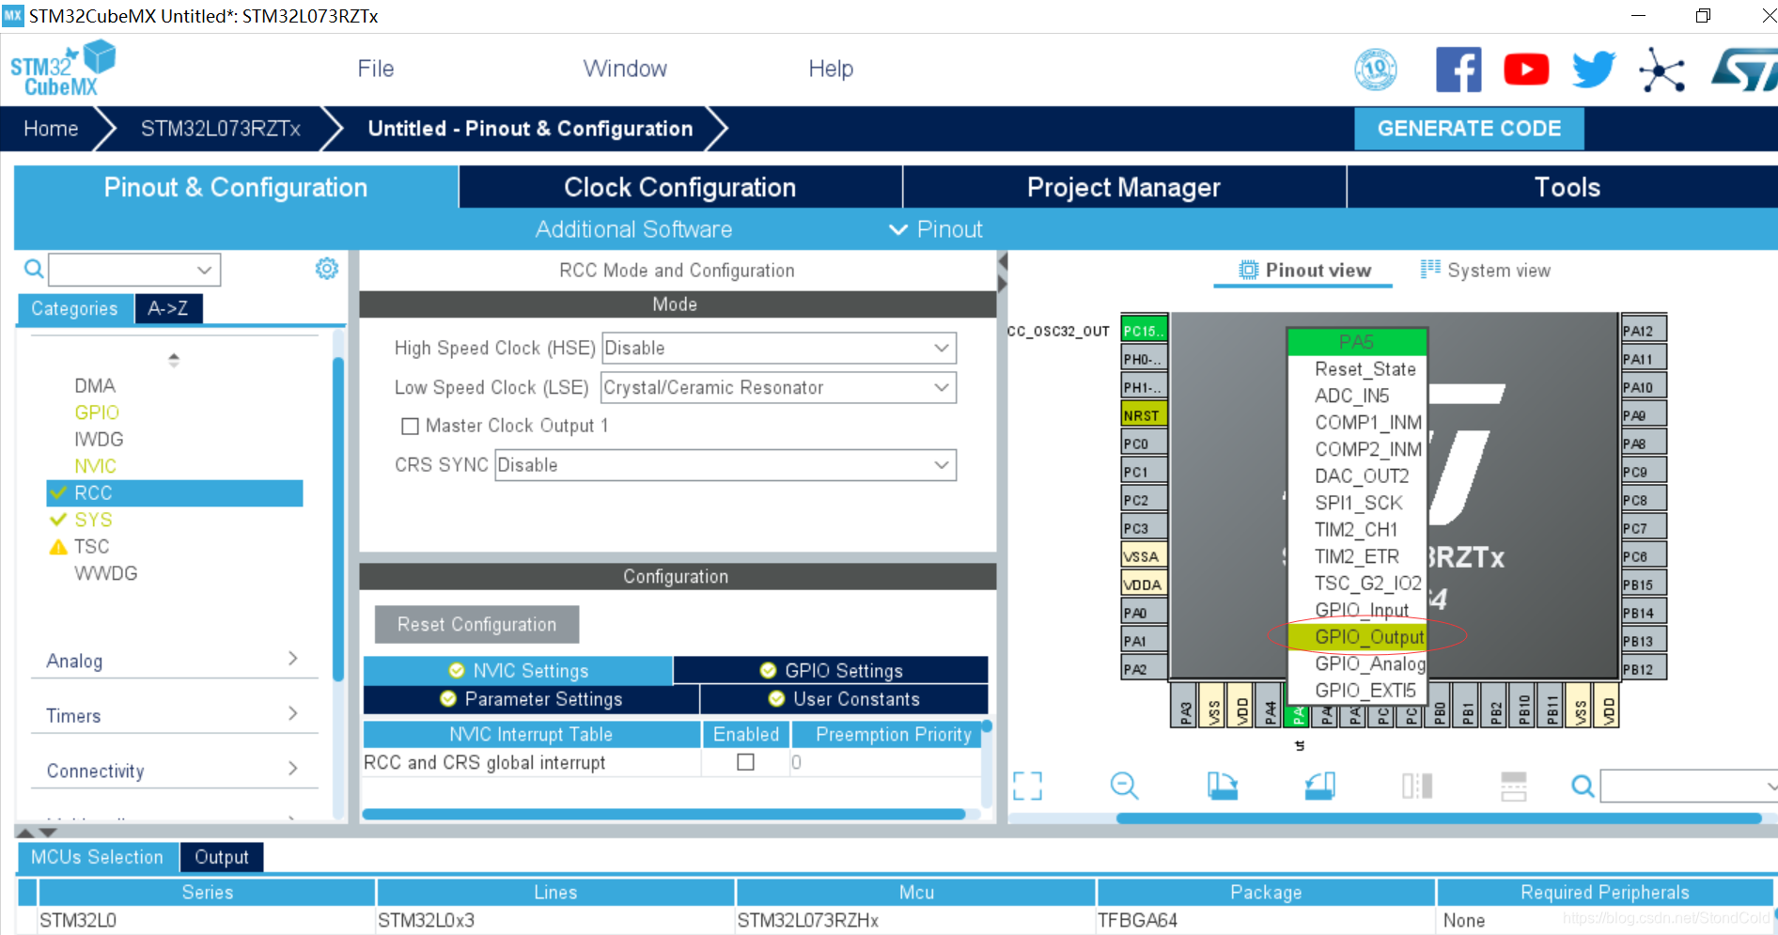1778x935 pixels.
Task: Collapse the System Core section arrow
Action: click(173, 359)
